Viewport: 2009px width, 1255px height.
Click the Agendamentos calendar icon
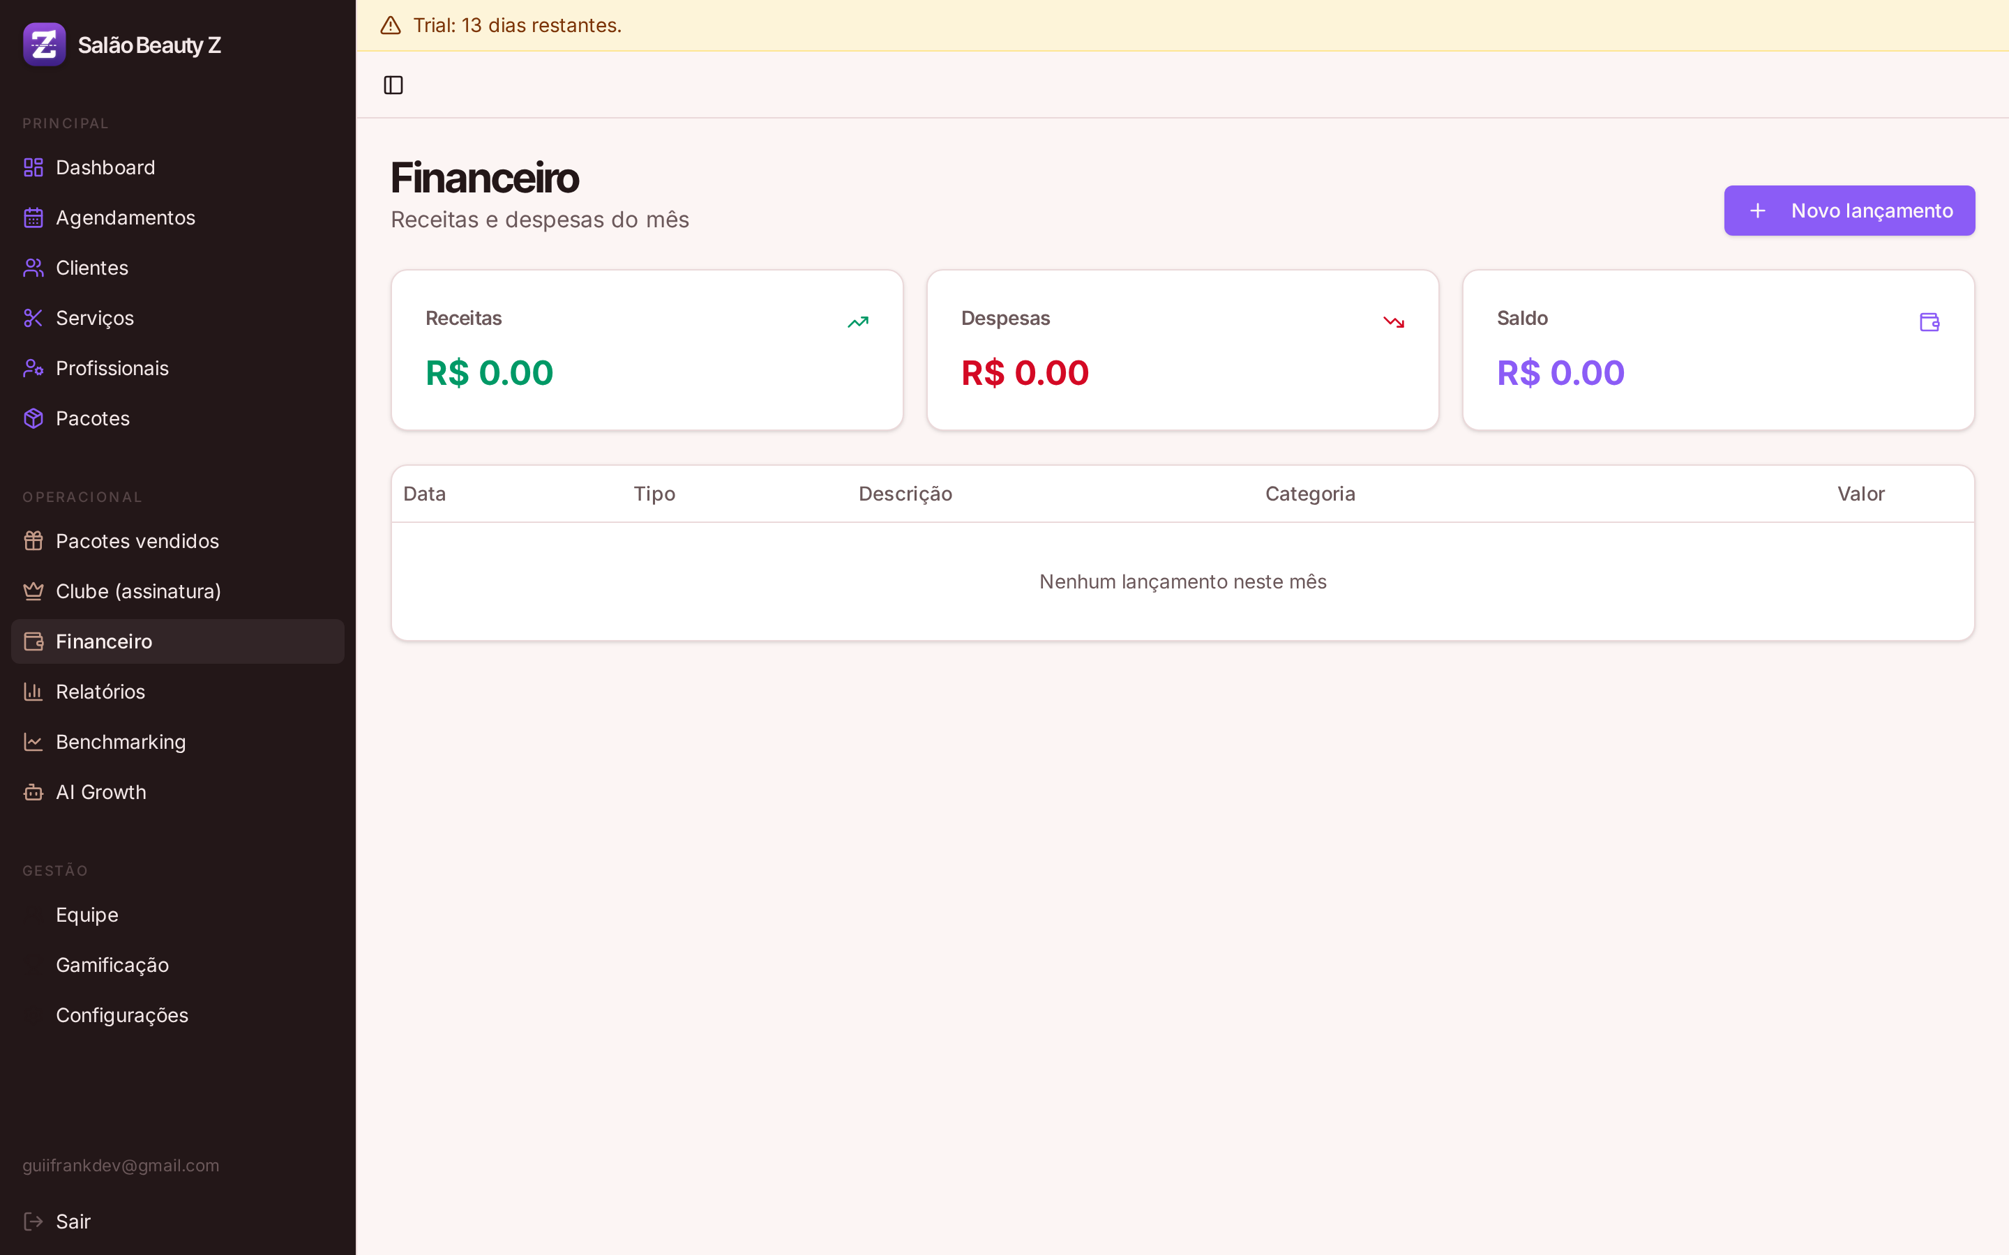click(x=33, y=218)
